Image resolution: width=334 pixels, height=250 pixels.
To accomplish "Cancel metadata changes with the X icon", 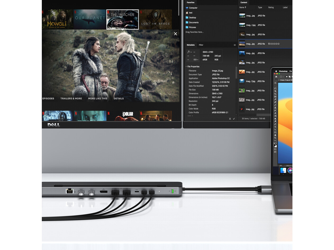I will (230, 119).
